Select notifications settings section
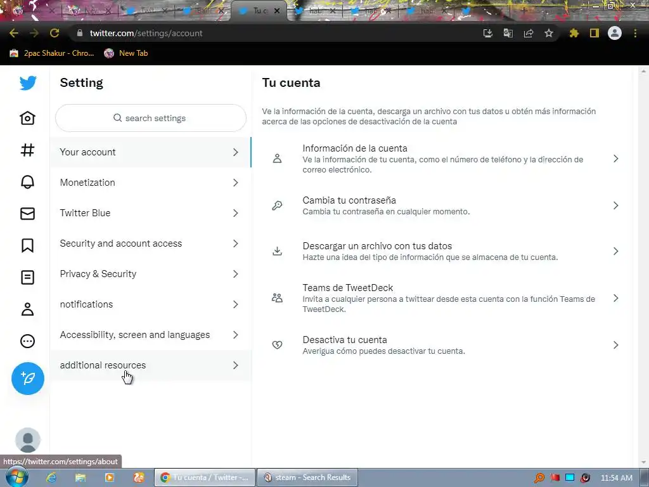649x487 pixels. (x=151, y=304)
